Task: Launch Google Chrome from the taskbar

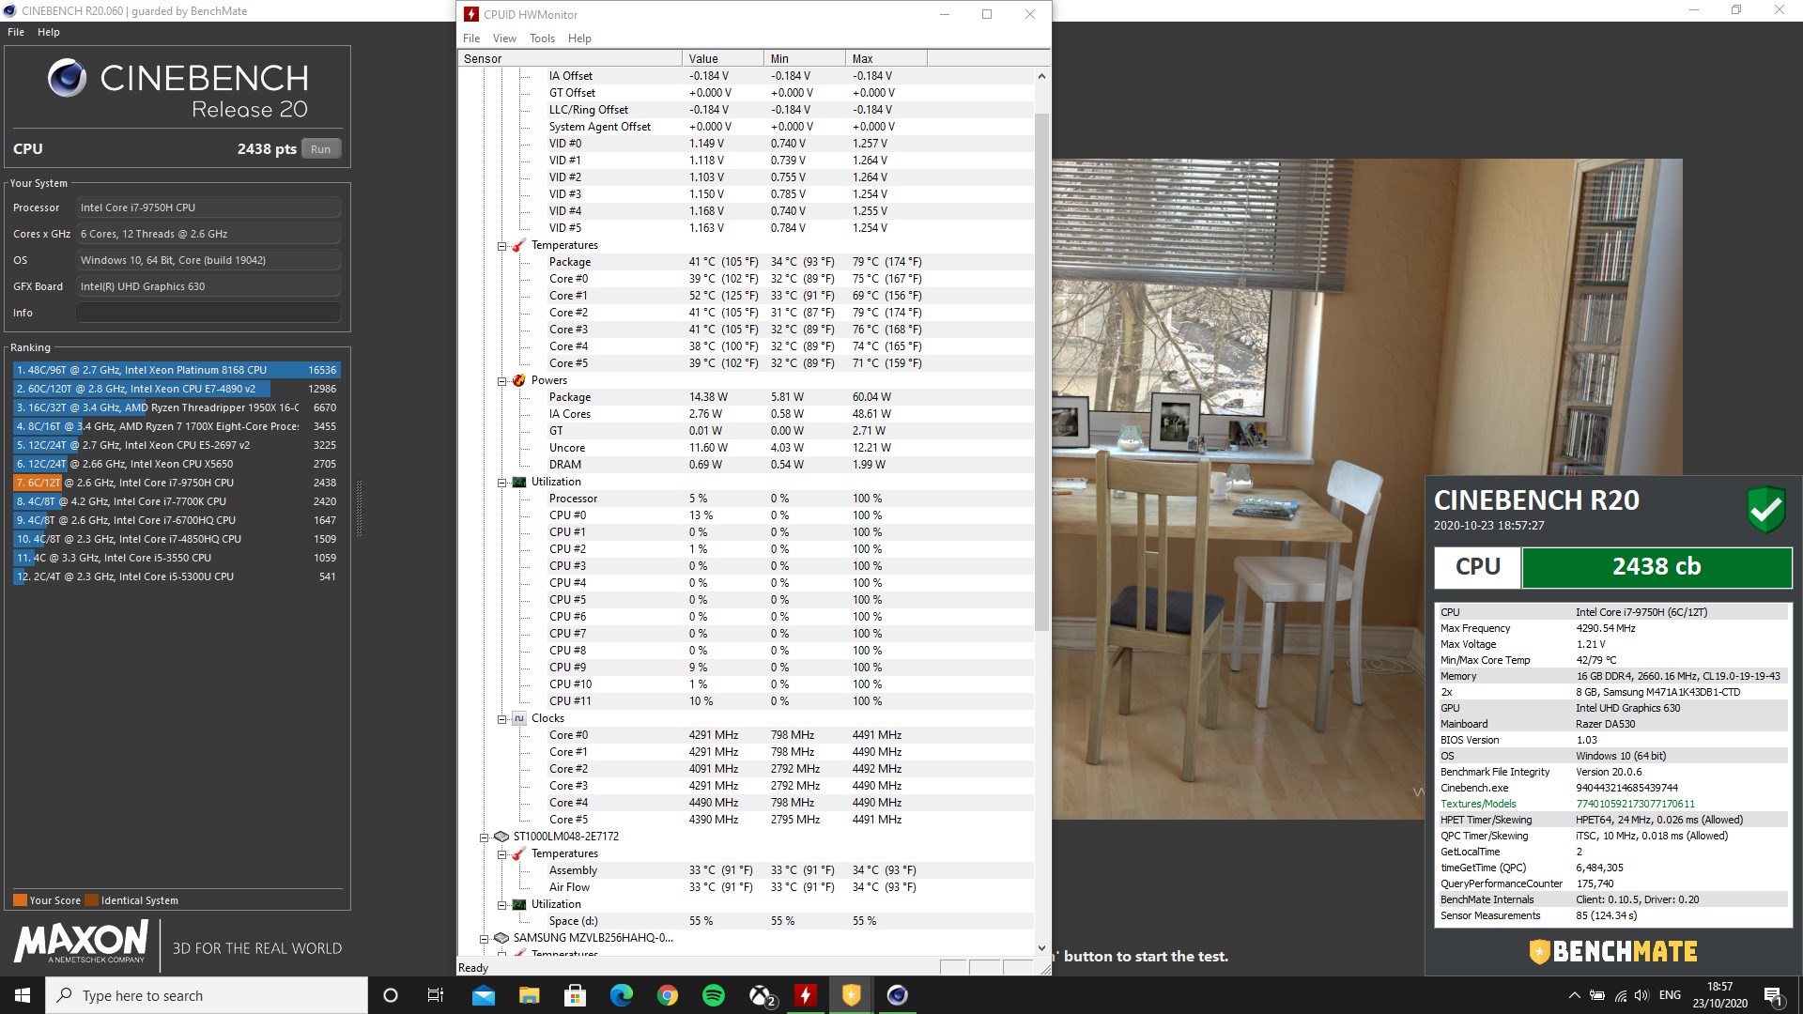Action: click(x=668, y=995)
